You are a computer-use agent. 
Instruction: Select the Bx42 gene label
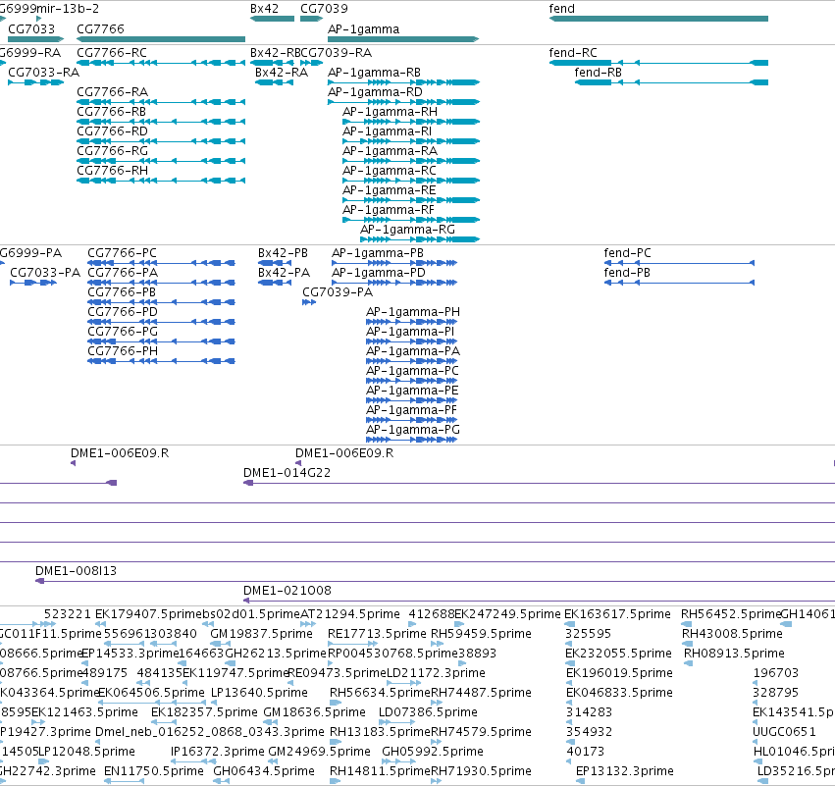coord(264,9)
